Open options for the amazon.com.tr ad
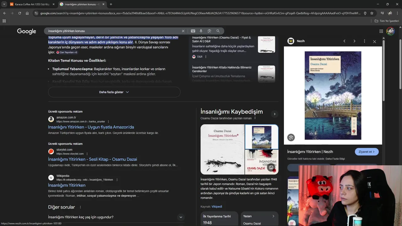This screenshot has height=226, width=402. click(x=108, y=121)
